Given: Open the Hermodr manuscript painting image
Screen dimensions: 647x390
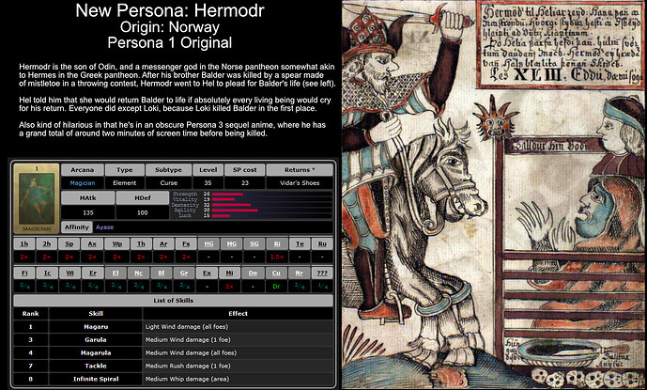Looking at the screenshot, I should click(494, 195).
